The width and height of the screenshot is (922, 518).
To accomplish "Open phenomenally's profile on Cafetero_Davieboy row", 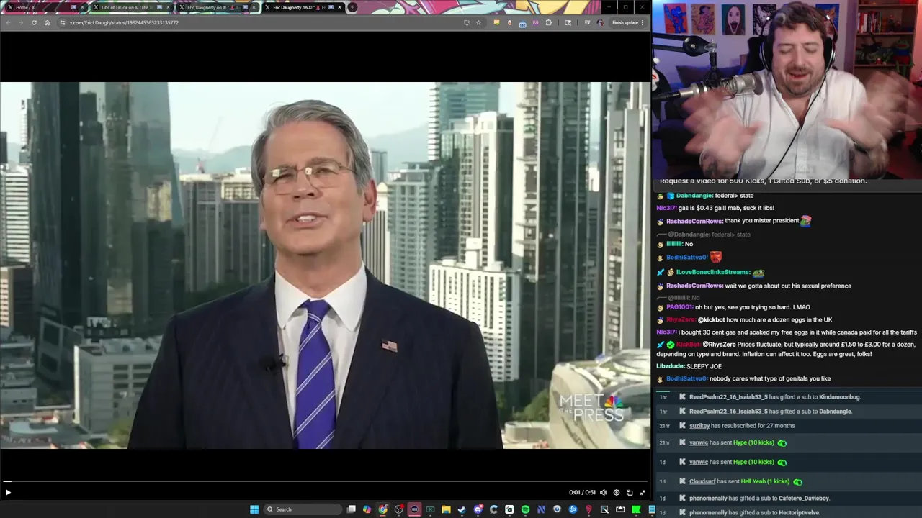I will click(708, 498).
